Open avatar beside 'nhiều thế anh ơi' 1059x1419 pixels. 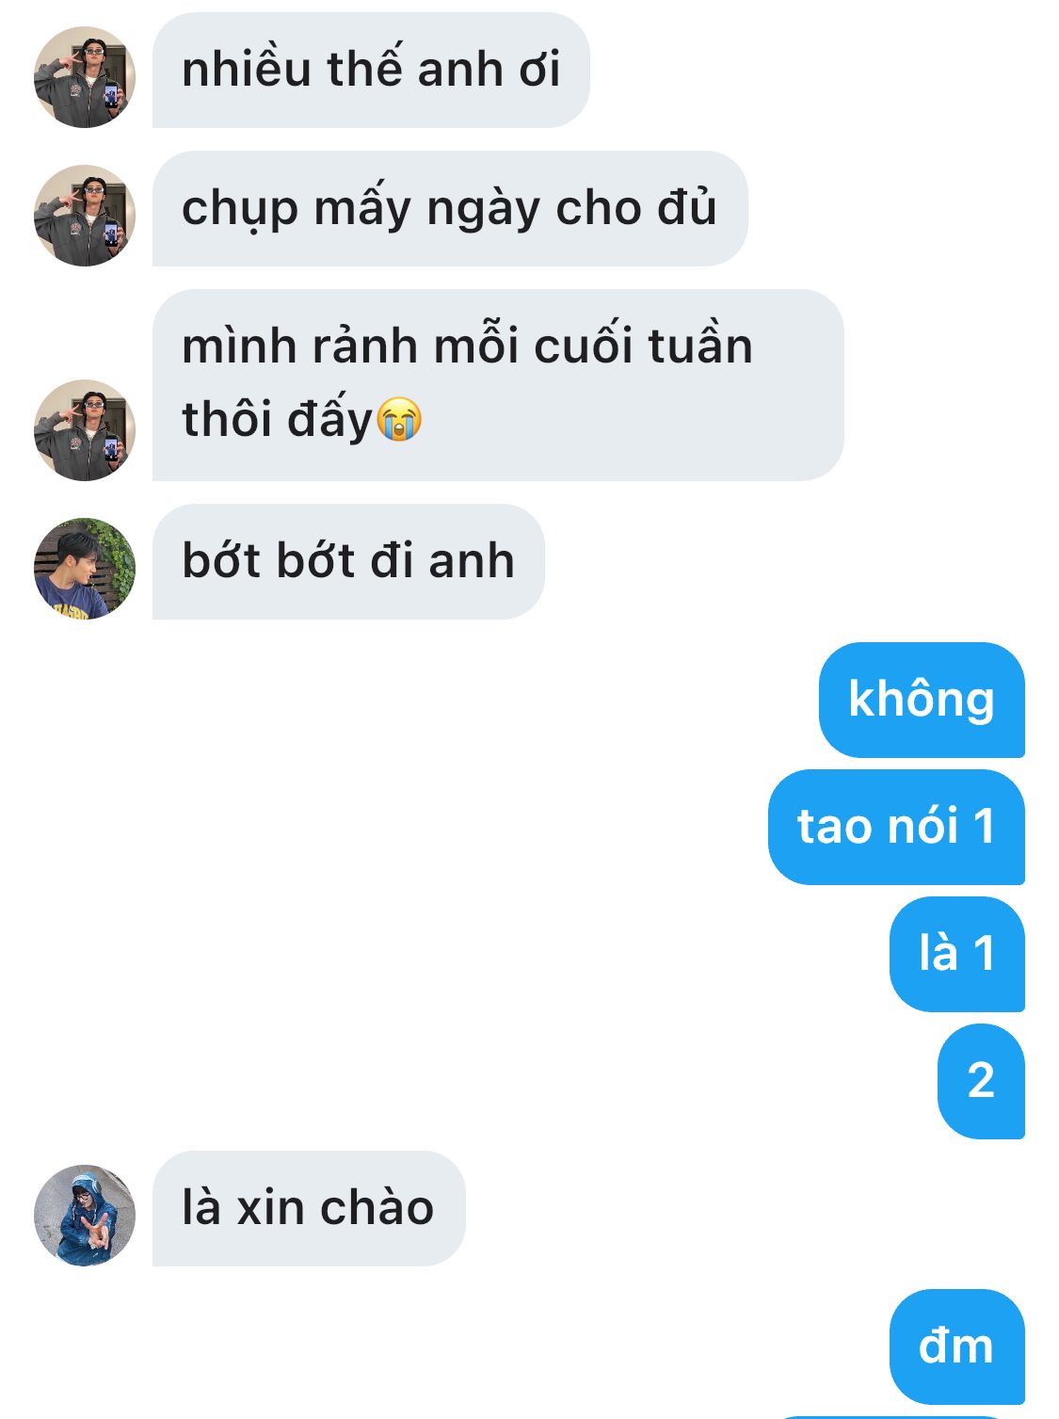pyautogui.click(x=85, y=77)
